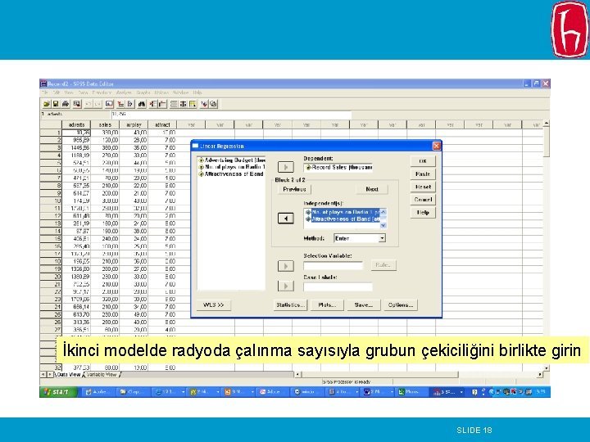The image size is (590, 442).
Task: Select Record Sales in Dependent box
Action: pos(338,167)
